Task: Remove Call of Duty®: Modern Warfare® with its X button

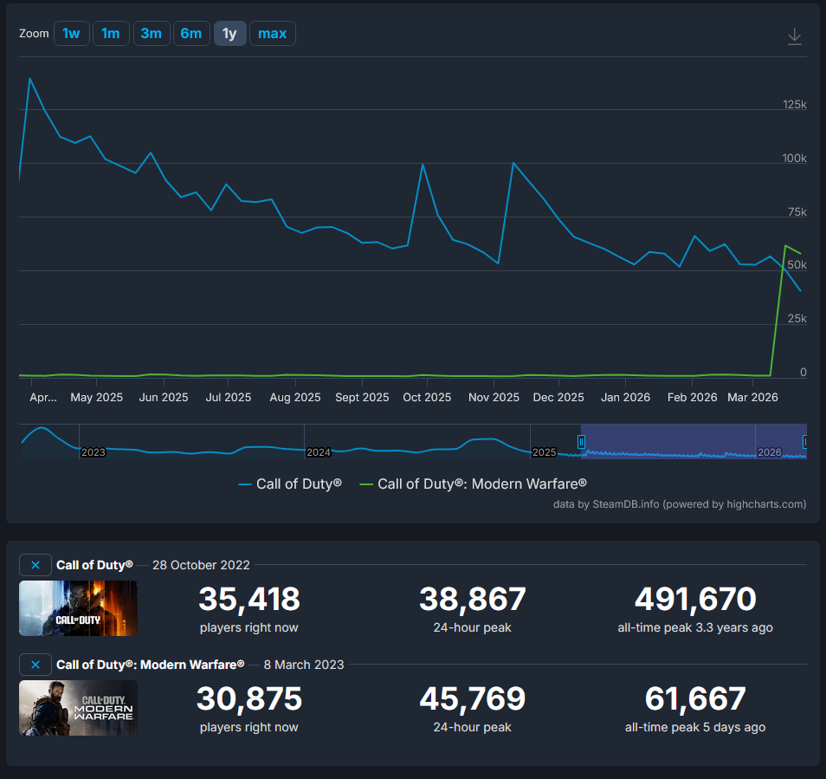Action: (35, 665)
